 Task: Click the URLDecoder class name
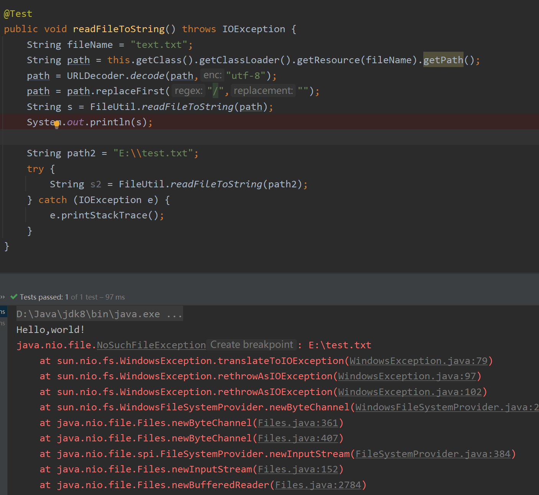click(x=96, y=76)
